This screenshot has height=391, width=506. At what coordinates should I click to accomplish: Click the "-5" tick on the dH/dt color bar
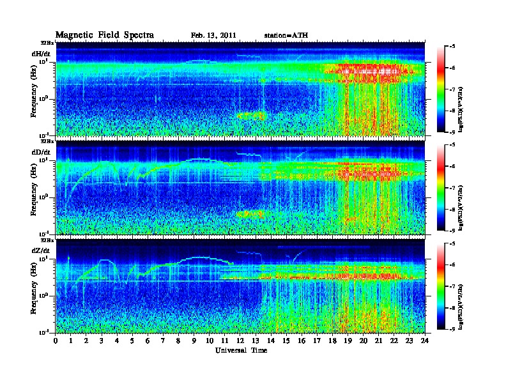452,47
